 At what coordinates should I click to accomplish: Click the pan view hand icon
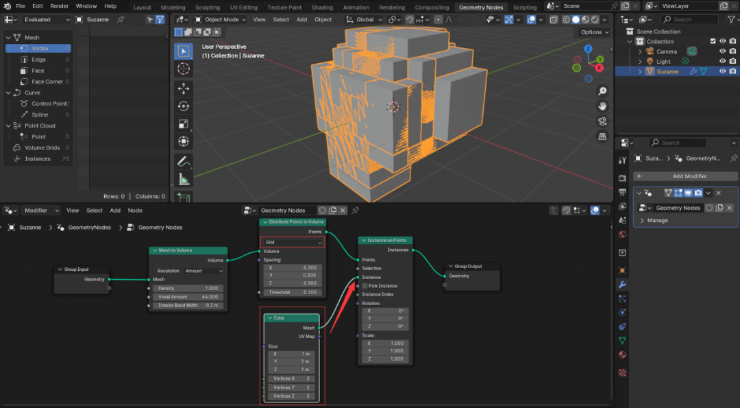tap(602, 106)
